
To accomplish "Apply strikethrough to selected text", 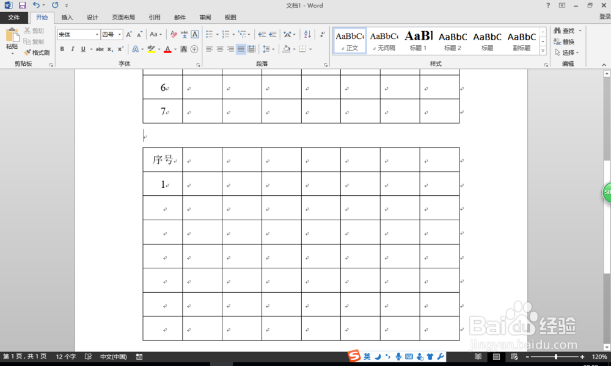I will 100,49.
